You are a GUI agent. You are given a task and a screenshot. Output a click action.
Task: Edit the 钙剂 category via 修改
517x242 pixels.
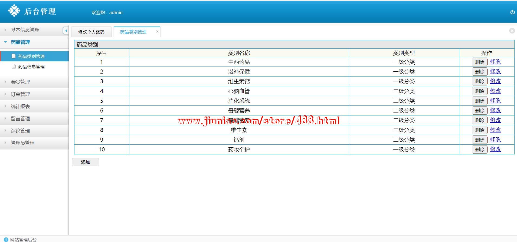pos(495,140)
